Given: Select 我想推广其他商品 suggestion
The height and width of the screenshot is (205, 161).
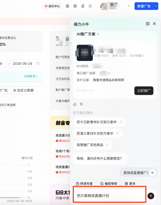Looking at the screenshot, I should (x=93, y=145).
